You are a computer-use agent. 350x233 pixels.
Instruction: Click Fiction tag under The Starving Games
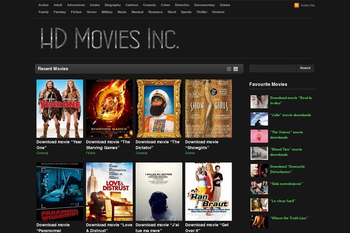point(90,153)
